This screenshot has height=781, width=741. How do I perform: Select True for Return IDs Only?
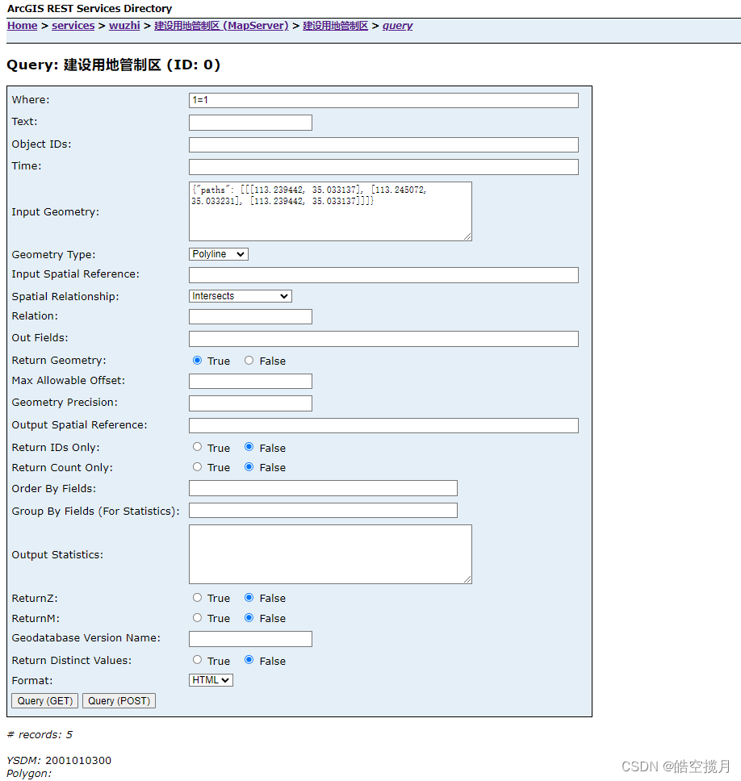[x=197, y=447]
